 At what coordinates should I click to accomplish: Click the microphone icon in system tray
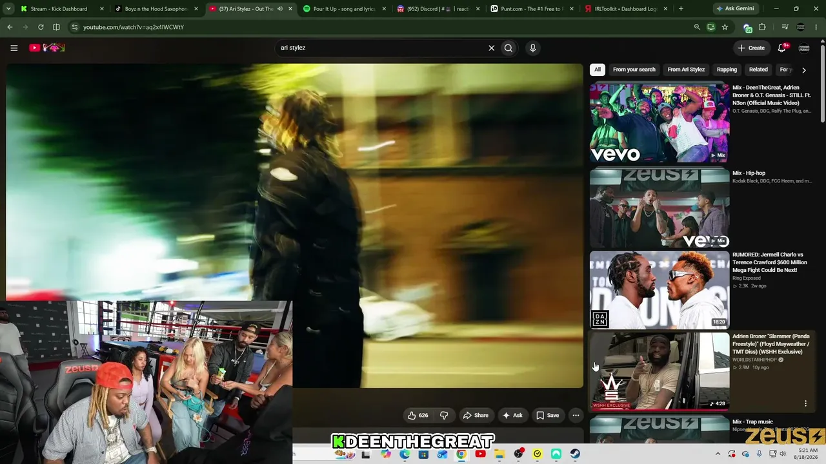[x=759, y=454]
